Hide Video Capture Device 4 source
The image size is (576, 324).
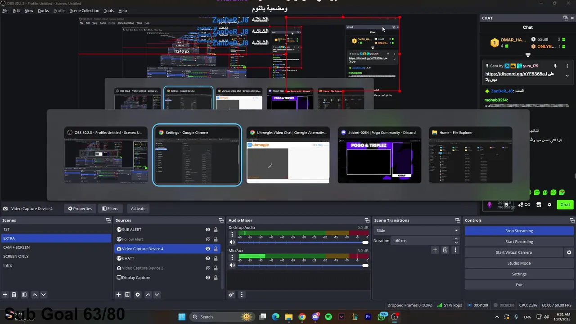[208, 249]
